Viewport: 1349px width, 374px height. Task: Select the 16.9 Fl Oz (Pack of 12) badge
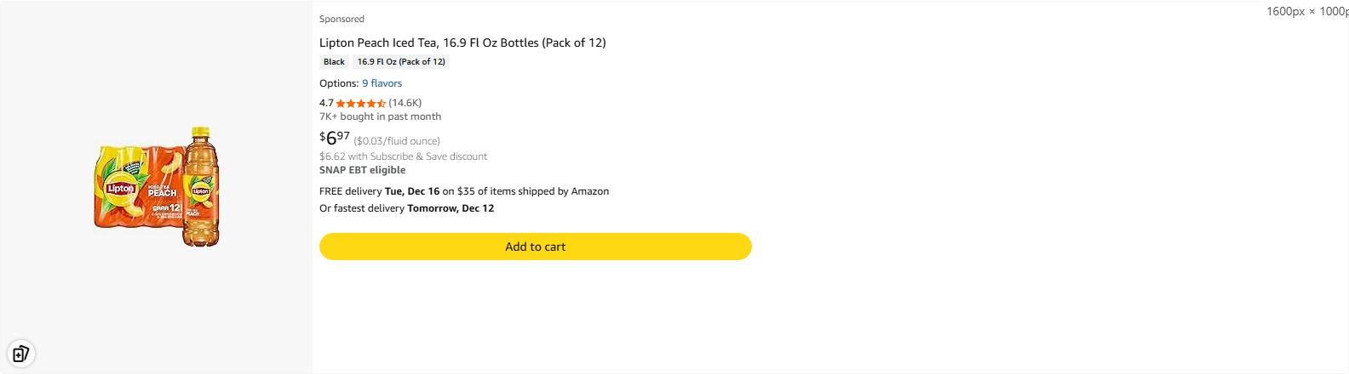(x=401, y=62)
